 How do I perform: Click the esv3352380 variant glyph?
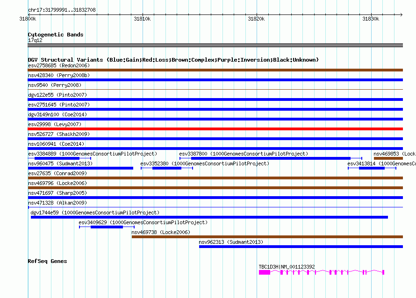(166, 168)
